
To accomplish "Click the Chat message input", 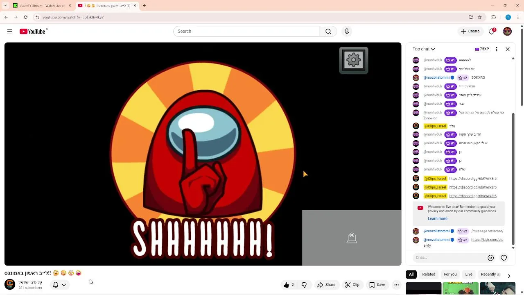I will coord(449,258).
